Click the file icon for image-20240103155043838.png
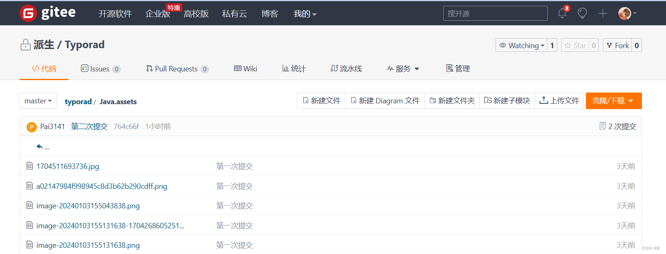Image resolution: width=666 pixels, height=254 pixels. [x=30, y=205]
